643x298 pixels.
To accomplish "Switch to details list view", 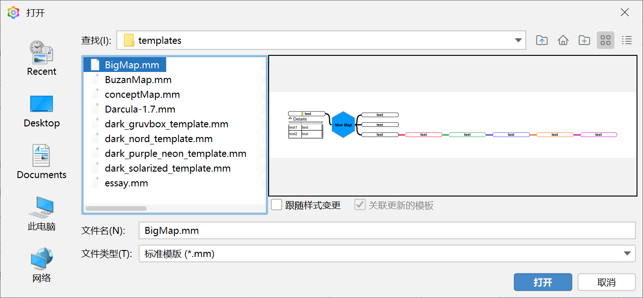I will (x=627, y=40).
